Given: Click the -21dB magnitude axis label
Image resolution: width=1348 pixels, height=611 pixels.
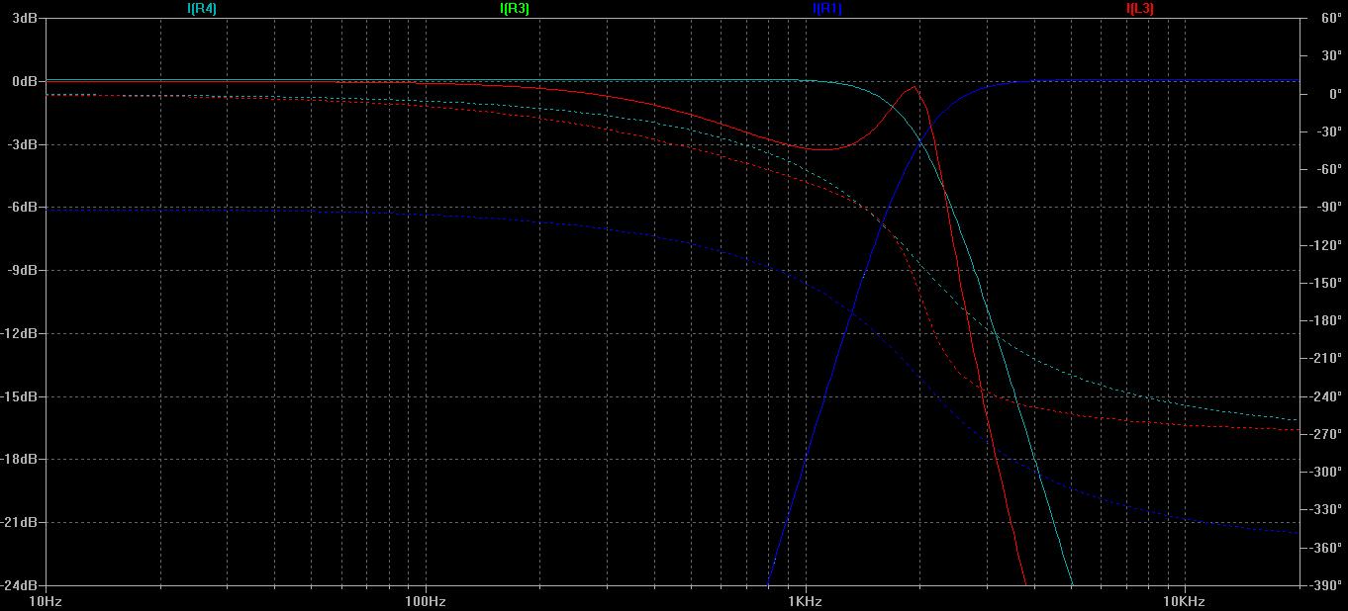Looking at the screenshot, I should click(x=20, y=522).
